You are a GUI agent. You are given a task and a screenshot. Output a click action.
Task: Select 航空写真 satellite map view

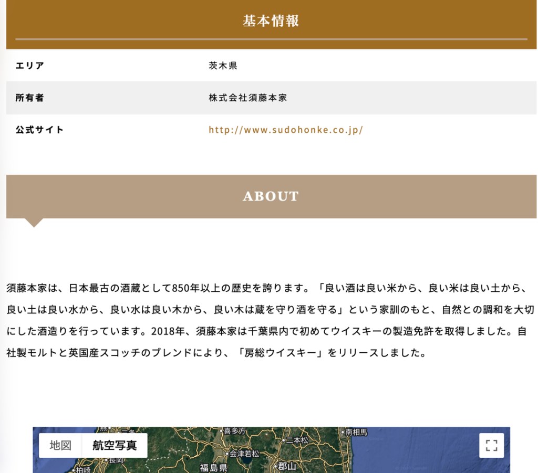[115, 445]
